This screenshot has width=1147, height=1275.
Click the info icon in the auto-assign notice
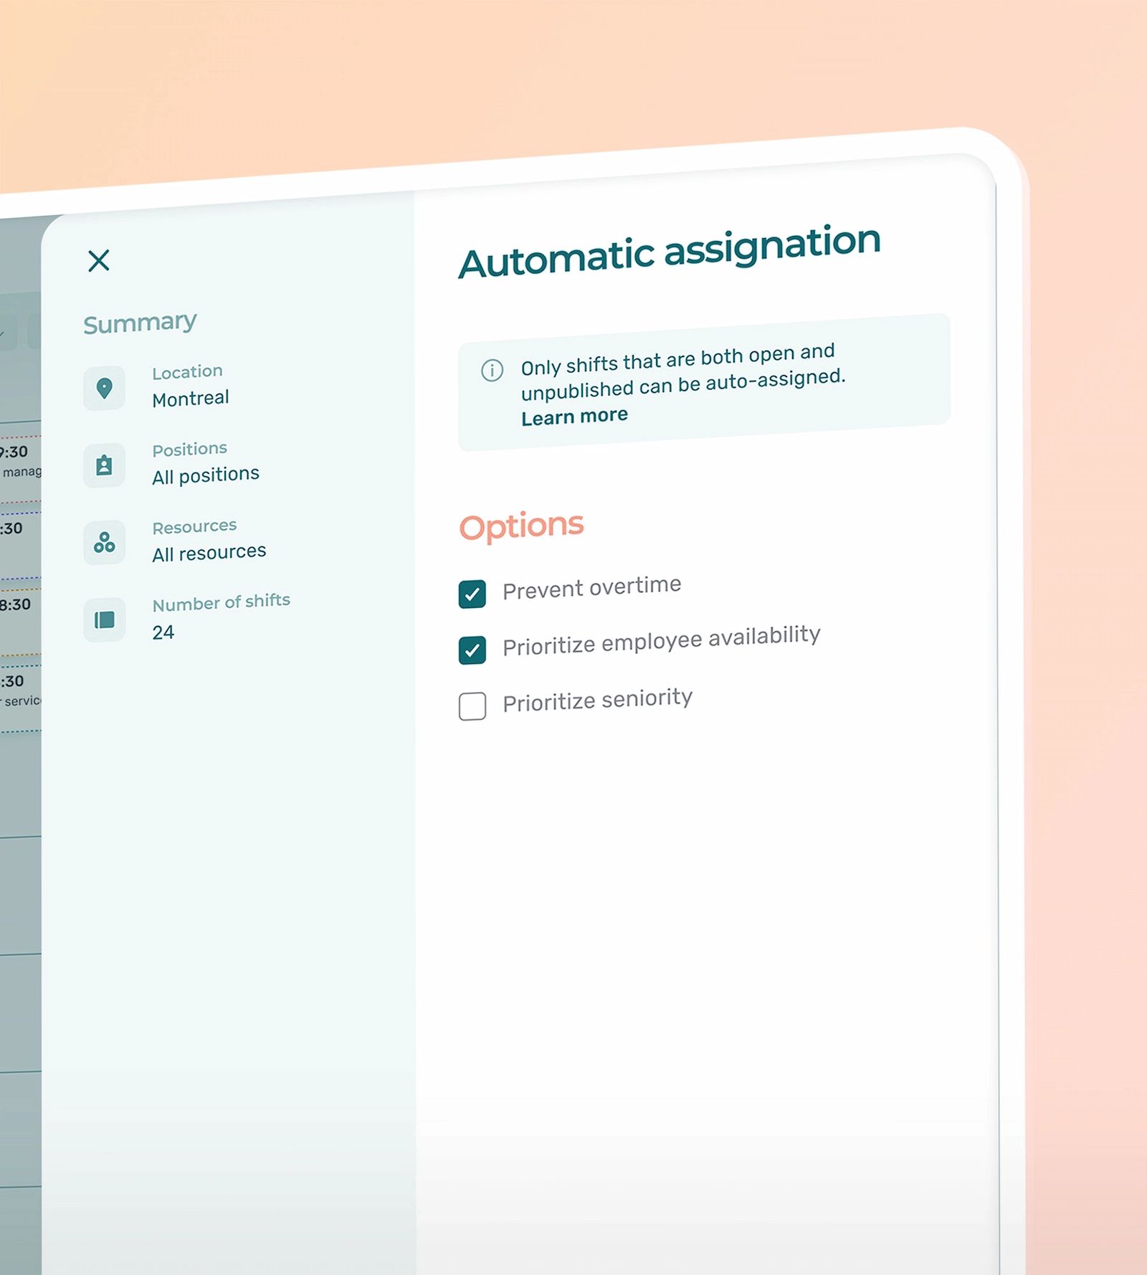pyautogui.click(x=491, y=370)
